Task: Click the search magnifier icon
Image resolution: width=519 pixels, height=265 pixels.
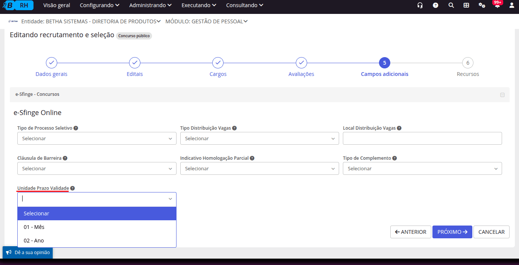Action: coord(451,5)
